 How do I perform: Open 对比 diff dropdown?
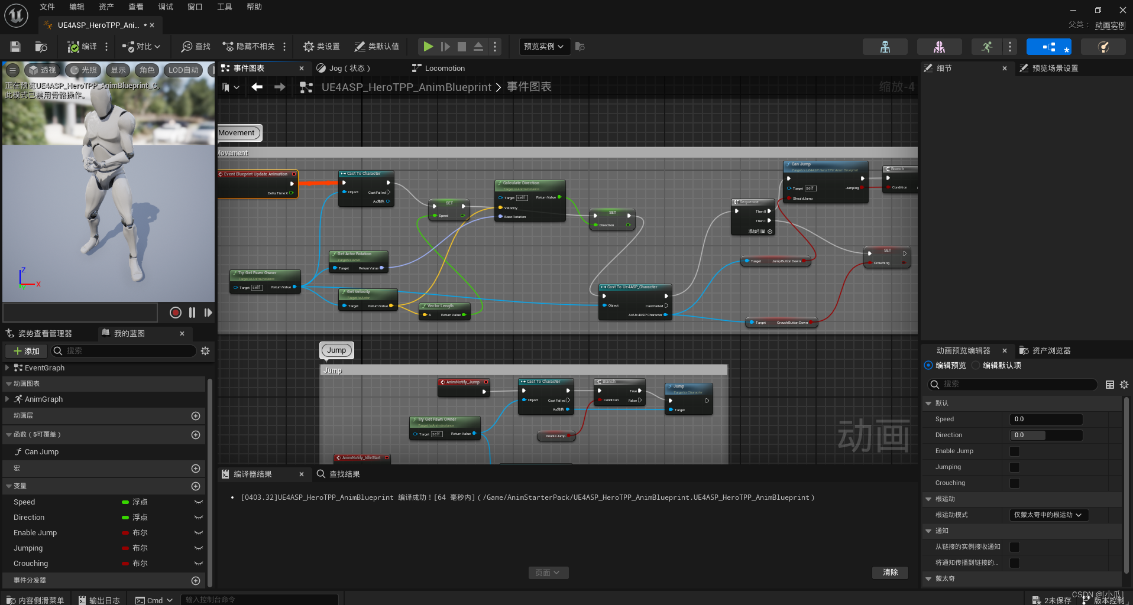coord(141,47)
